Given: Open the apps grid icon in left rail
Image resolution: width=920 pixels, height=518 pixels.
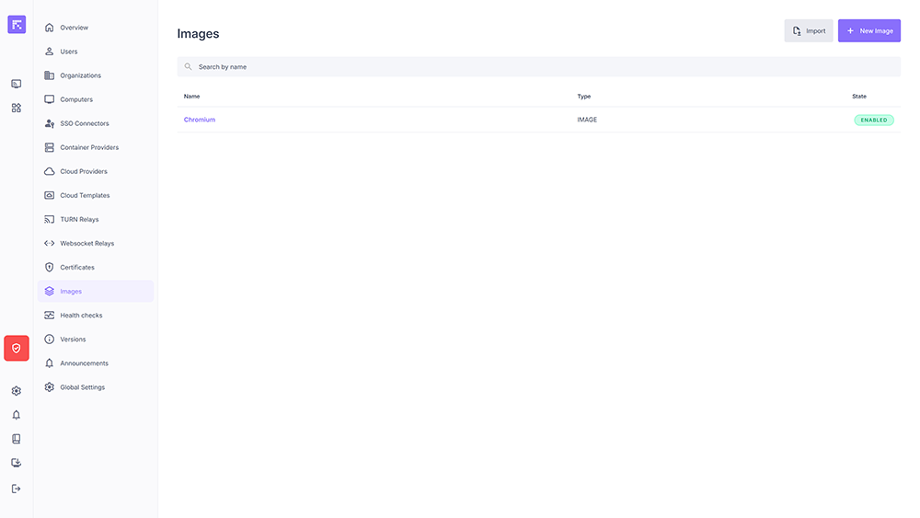Looking at the screenshot, I should coord(17,108).
